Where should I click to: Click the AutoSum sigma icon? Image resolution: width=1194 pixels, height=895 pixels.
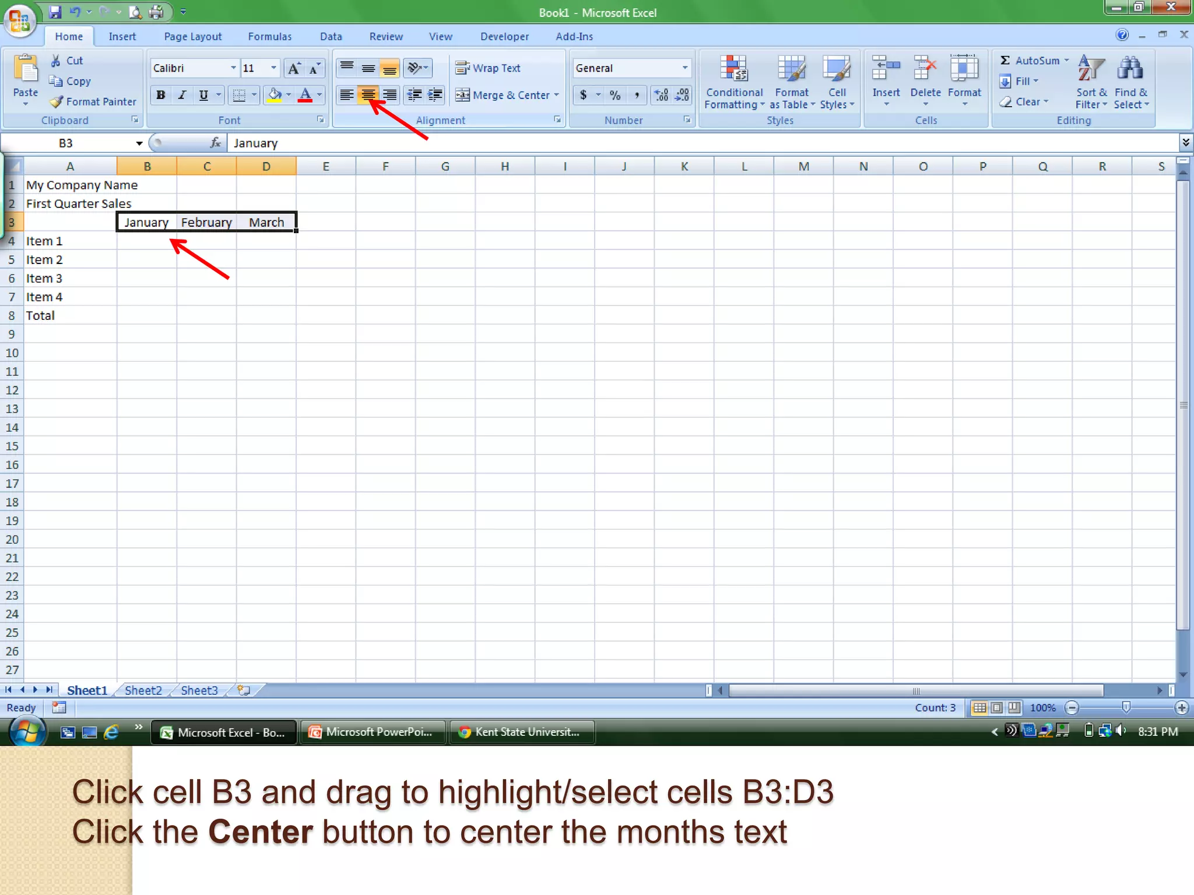coord(1005,61)
